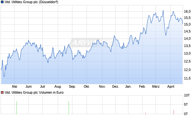Select the 'Okt.' month label
This screenshot has height=117, width=196.
pyautogui.click(x=87, y=86)
